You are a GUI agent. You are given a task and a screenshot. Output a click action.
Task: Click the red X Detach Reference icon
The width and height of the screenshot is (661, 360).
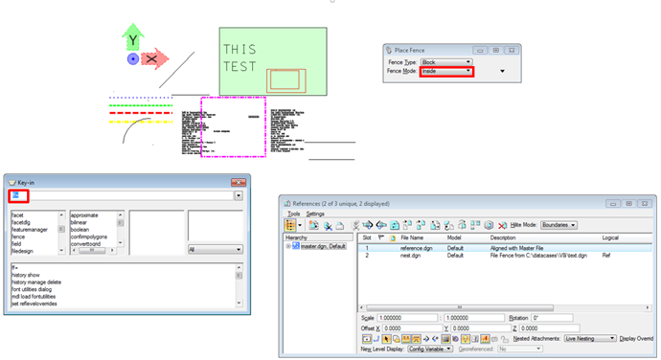point(502,226)
